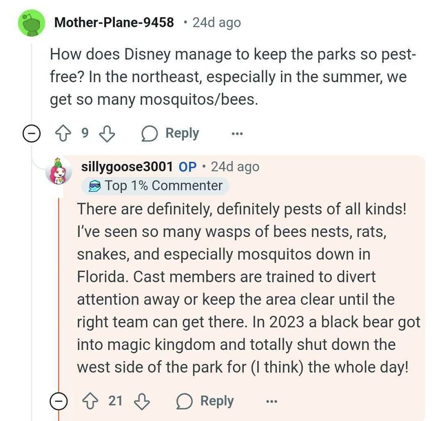The height and width of the screenshot is (421, 443).
Task: Collapse Mother-Plane-9458's comment thread
Action: coord(32,133)
